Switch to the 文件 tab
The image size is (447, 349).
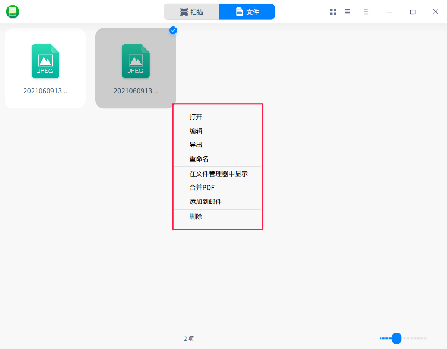247,12
